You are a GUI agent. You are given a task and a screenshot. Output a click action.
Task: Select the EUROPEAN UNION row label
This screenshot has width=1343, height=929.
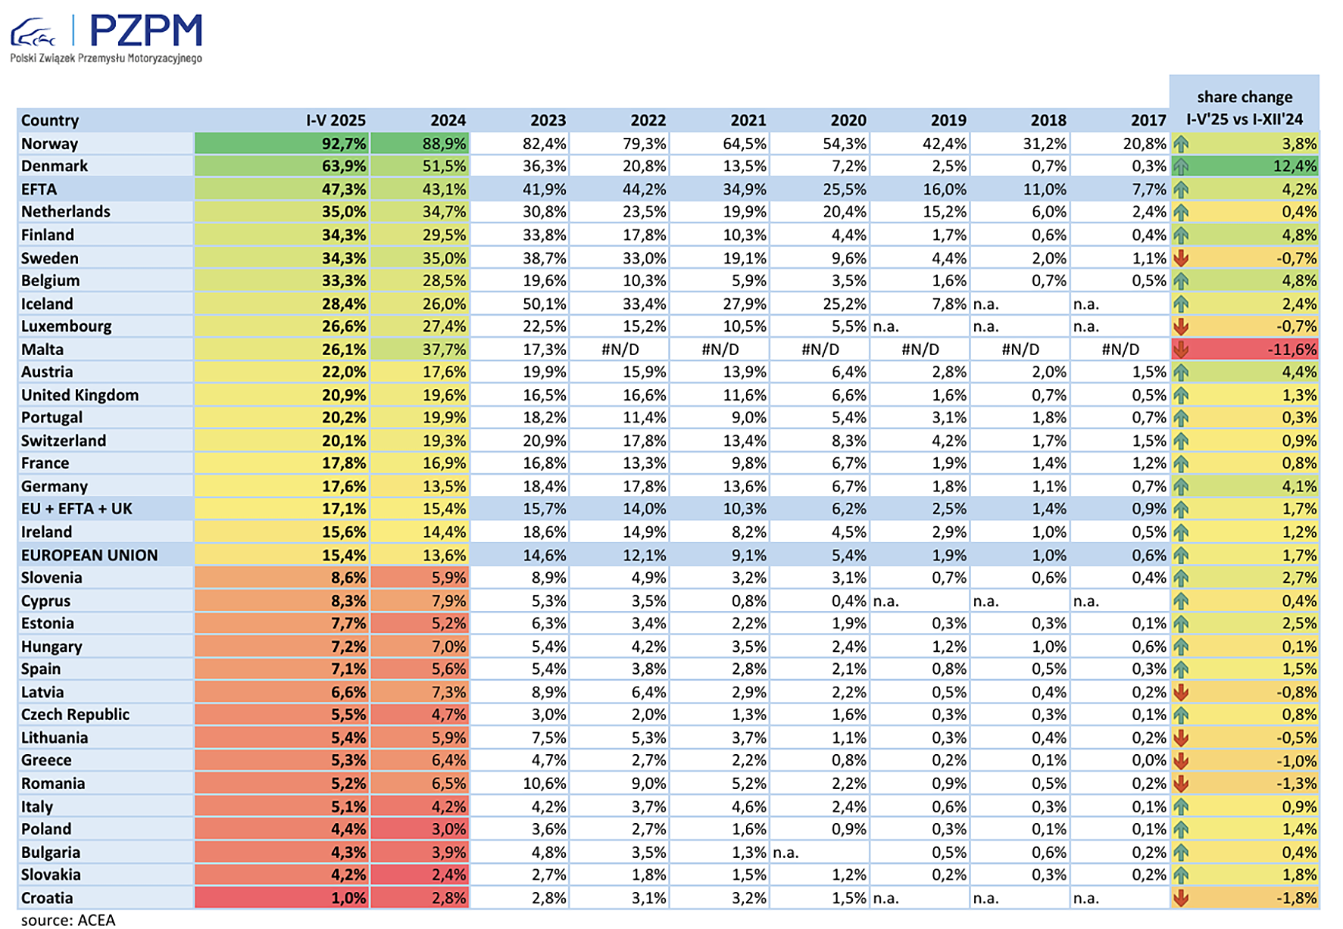89,555
